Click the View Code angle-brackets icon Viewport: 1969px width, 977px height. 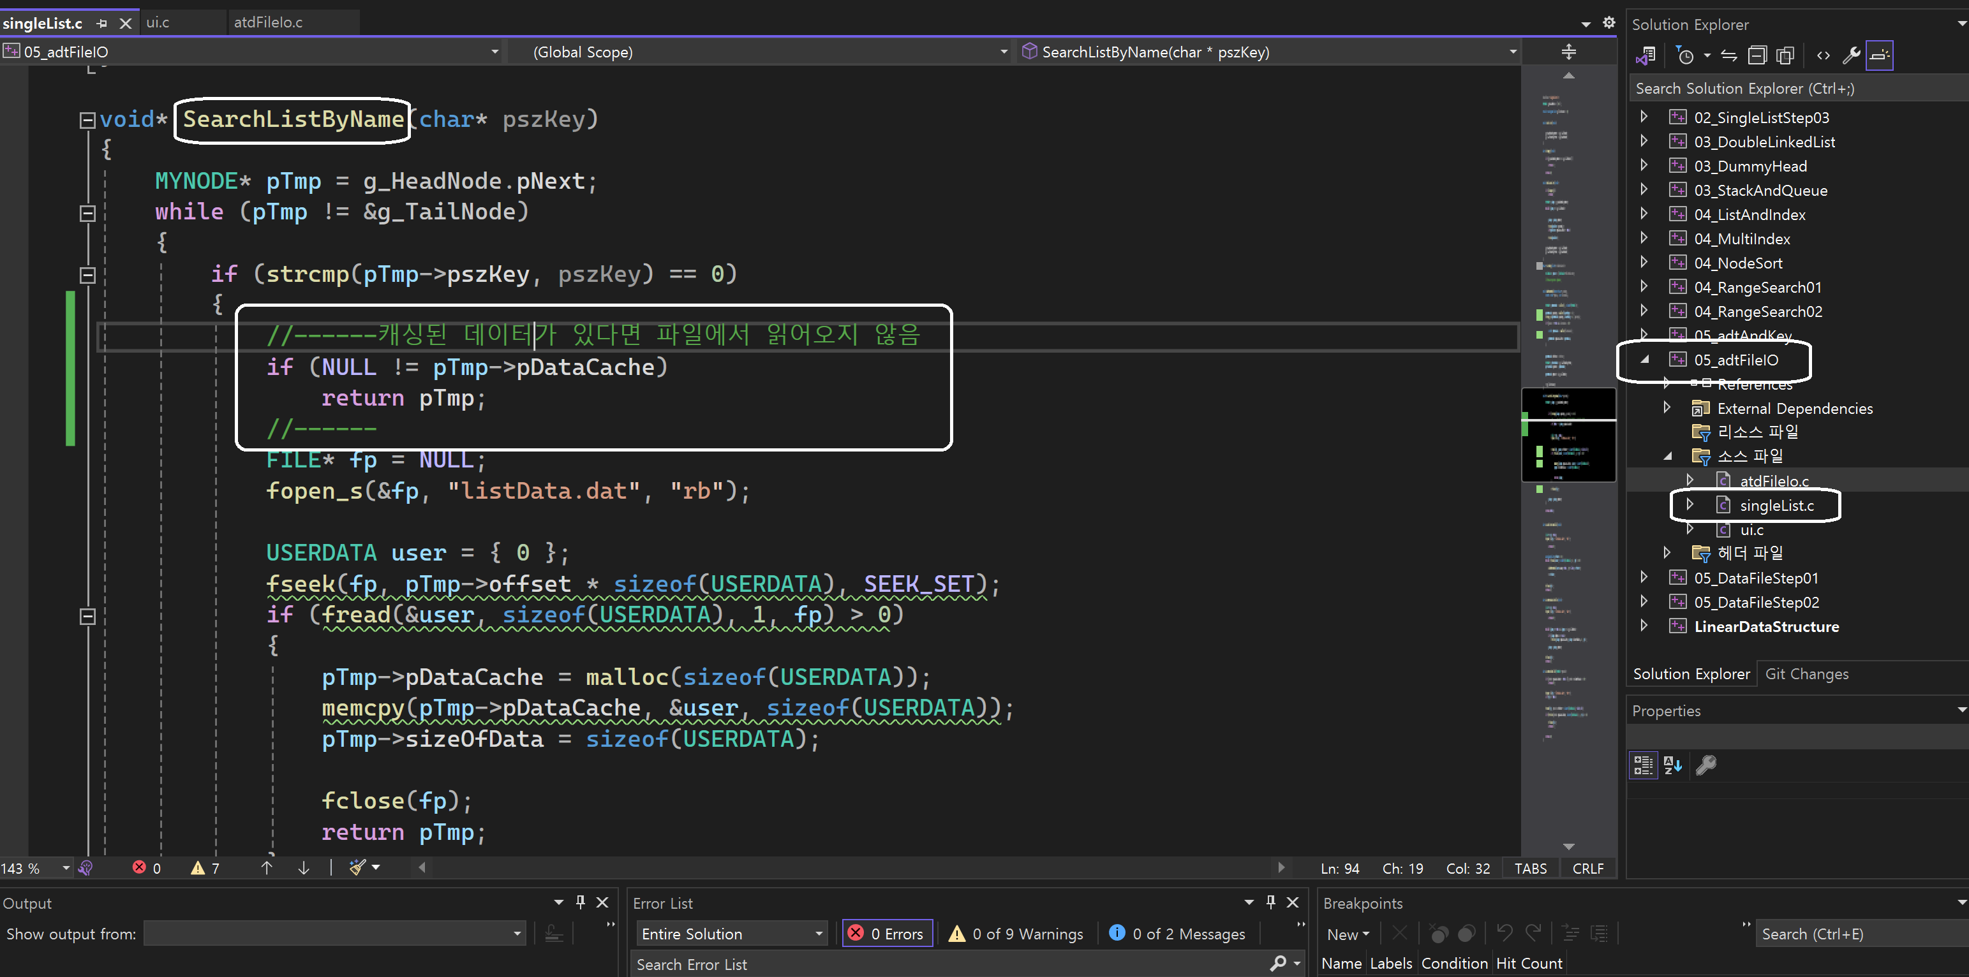click(x=1823, y=55)
